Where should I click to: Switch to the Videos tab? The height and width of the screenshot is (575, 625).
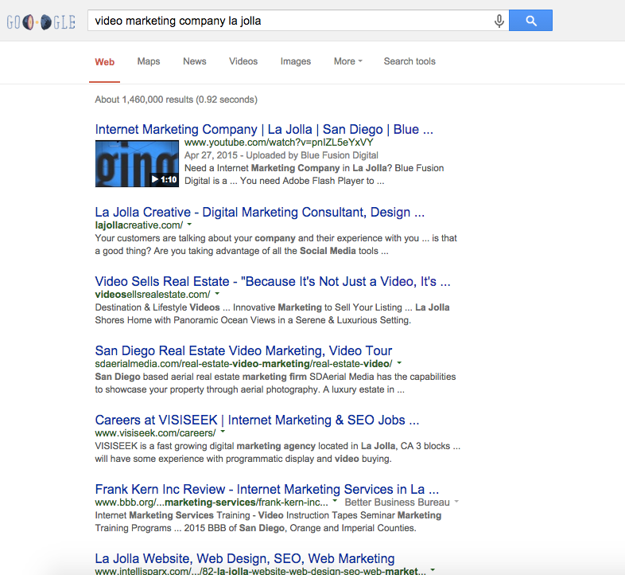click(243, 61)
